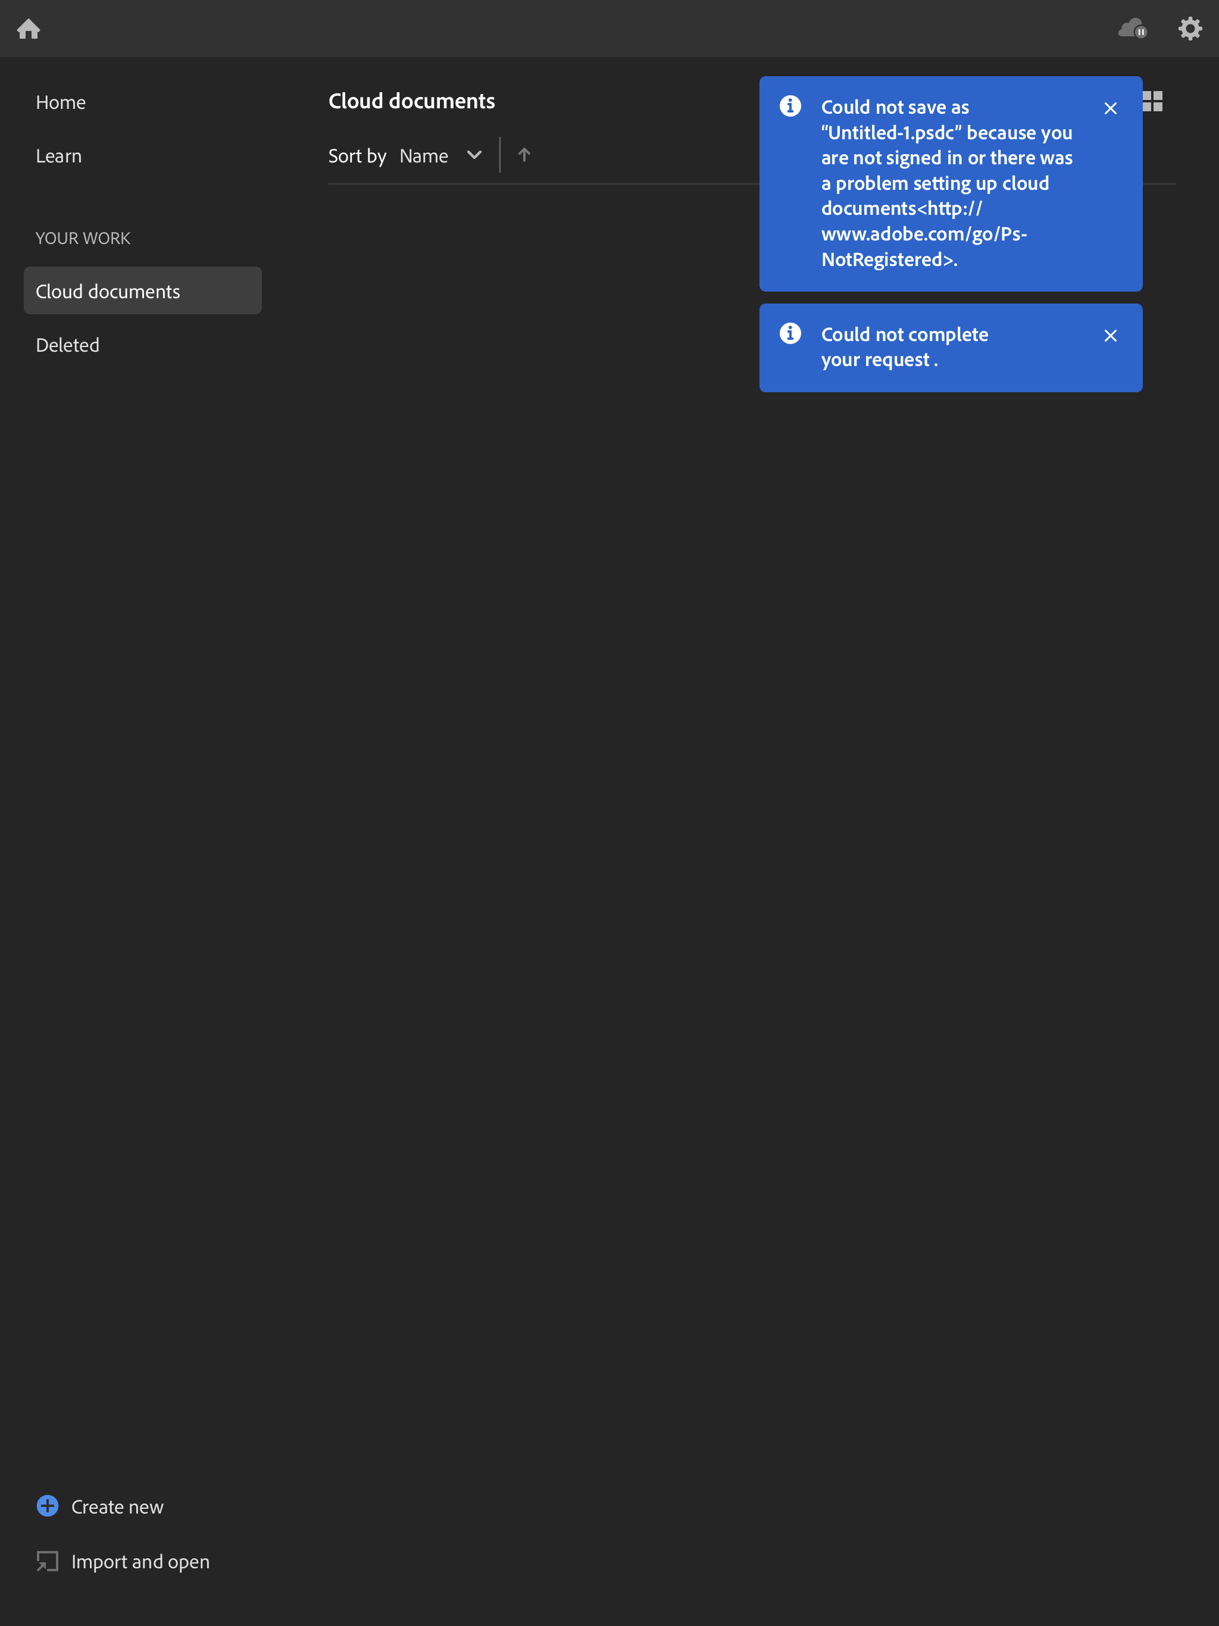Toggle sort direction to descending
Viewport: 1219px width, 1626px height.
523,155
